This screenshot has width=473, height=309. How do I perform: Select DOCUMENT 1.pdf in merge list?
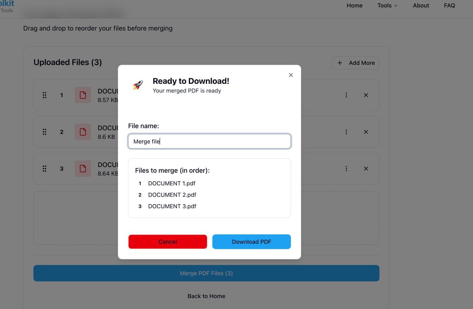[172, 183]
